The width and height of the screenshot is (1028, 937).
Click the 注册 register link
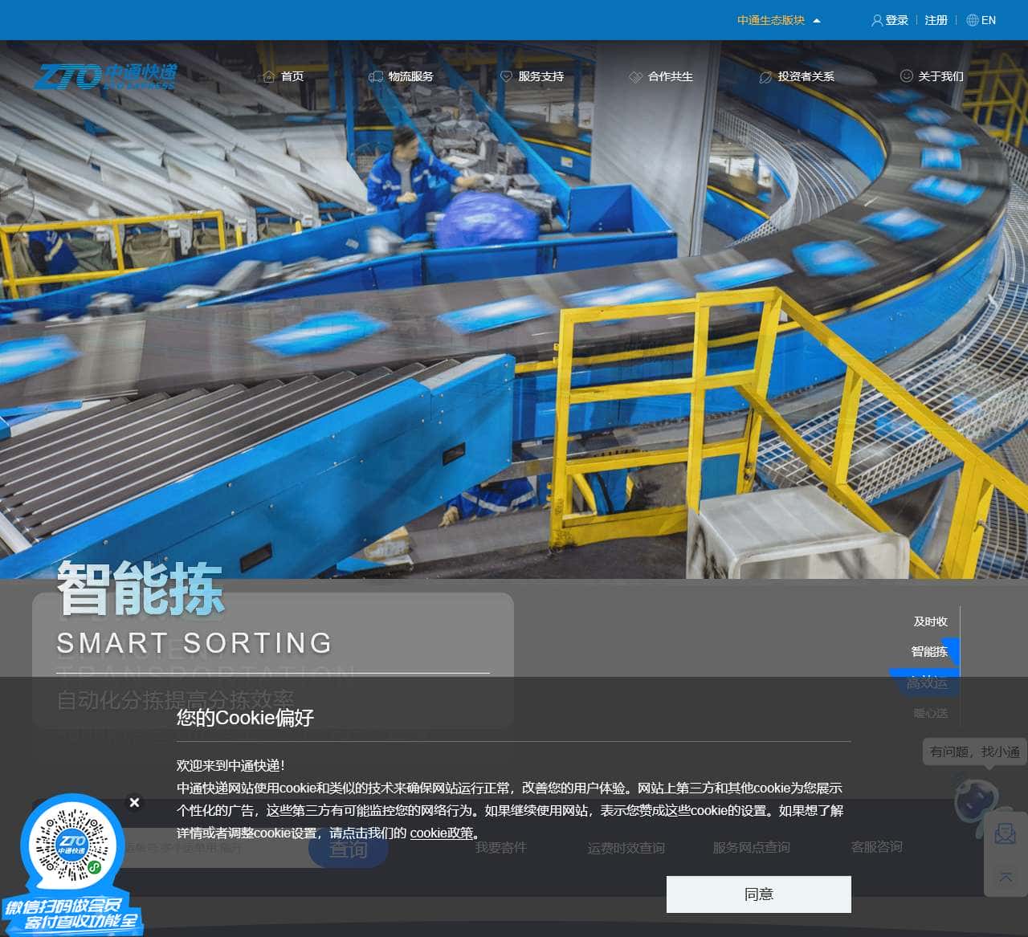click(936, 20)
